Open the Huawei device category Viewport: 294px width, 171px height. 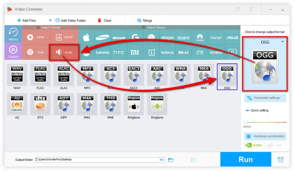(x=200, y=37)
